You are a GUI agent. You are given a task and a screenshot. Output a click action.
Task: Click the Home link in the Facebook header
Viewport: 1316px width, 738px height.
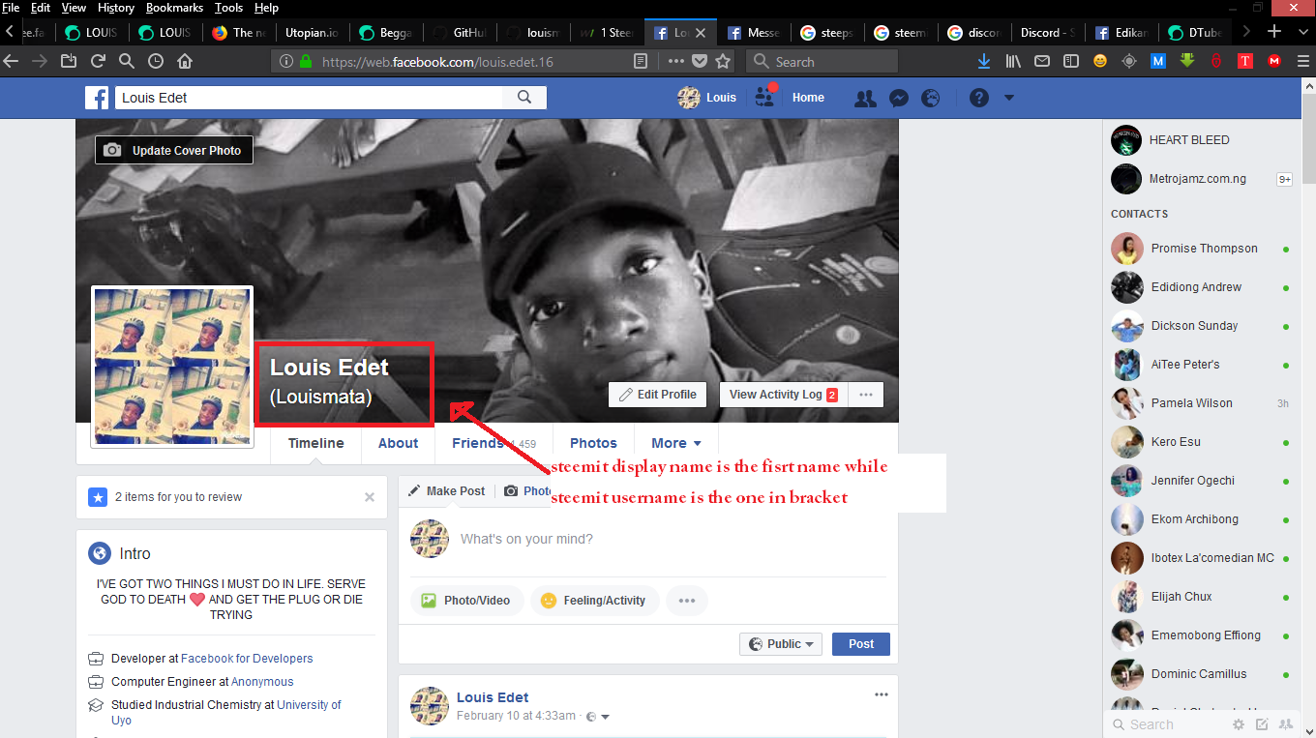coord(808,98)
